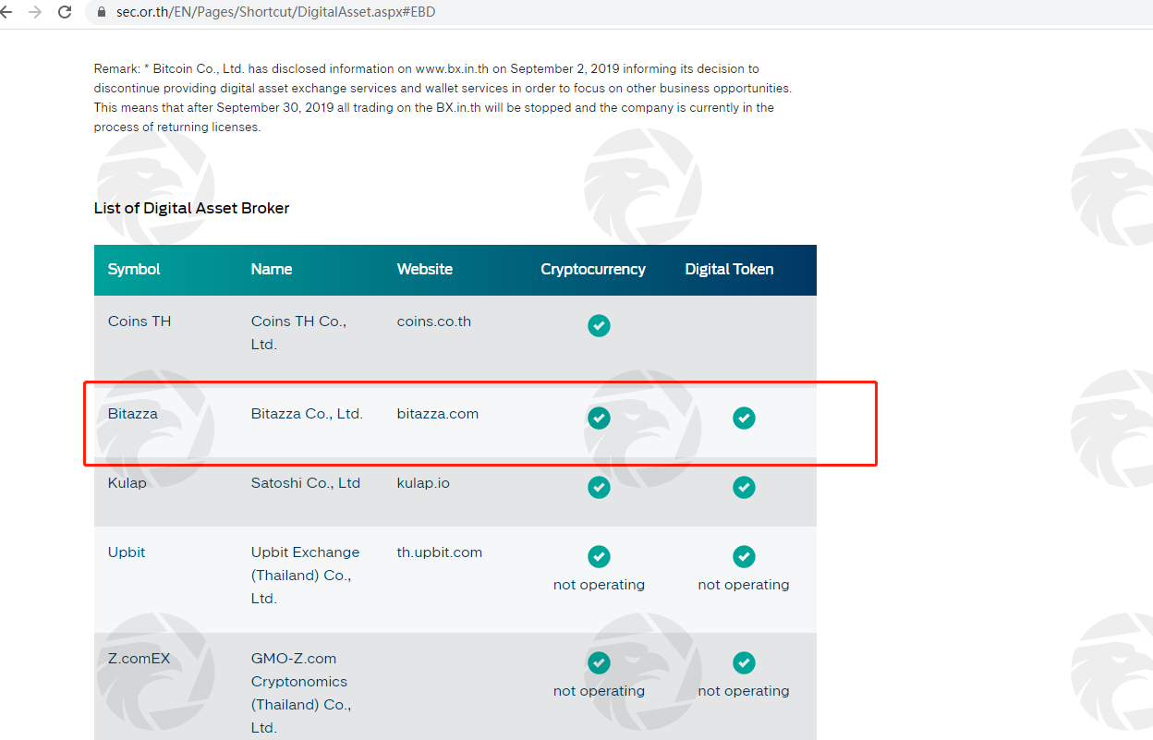
Task: Click Kulap digital token check mark
Action: (x=744, y=487)
